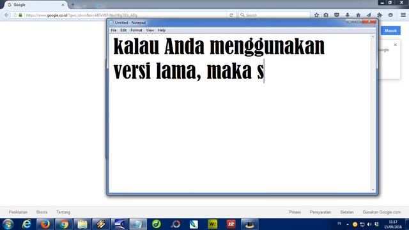This screenshot has height=230, width=409.
Task: Switch to Notepad in the taskbar
Action: 138,224
